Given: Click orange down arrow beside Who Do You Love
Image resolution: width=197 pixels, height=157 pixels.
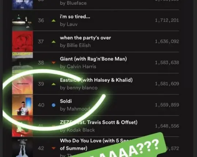Looking at the screenshot, I should pos(53,148).
